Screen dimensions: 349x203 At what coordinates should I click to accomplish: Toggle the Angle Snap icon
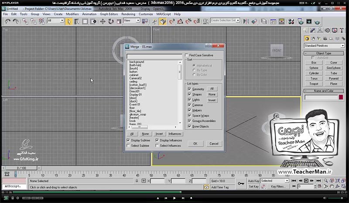(180, 22)
